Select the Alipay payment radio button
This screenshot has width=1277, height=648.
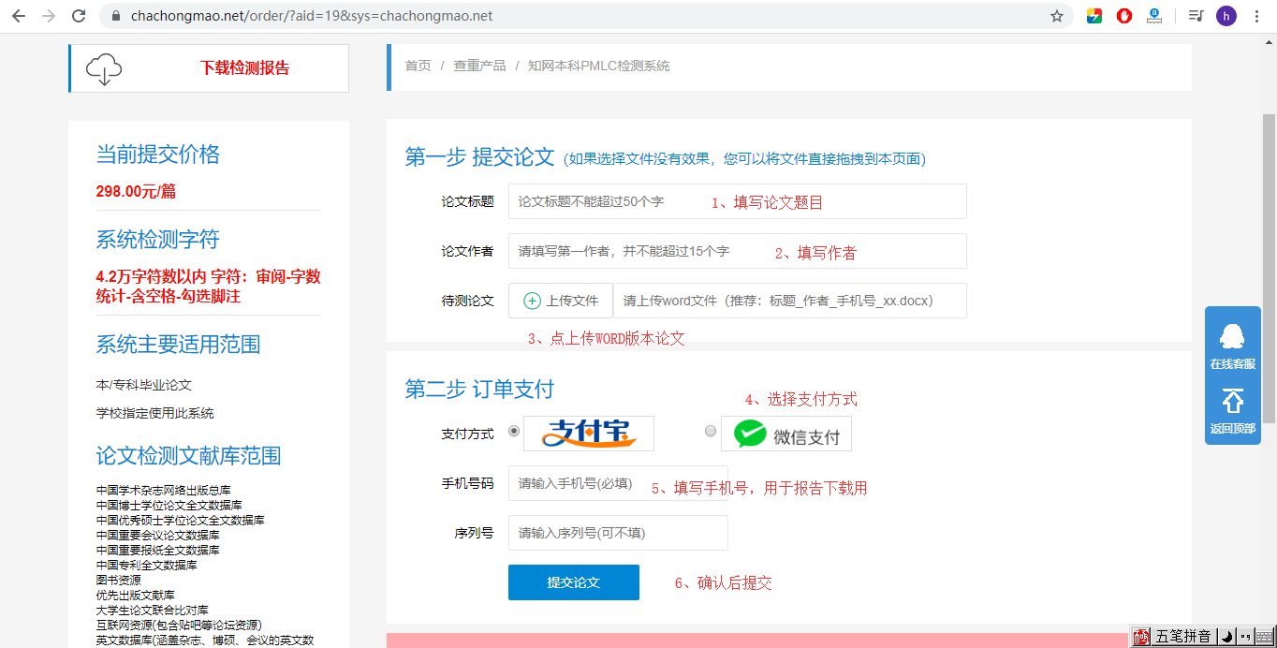coord(513,430)
